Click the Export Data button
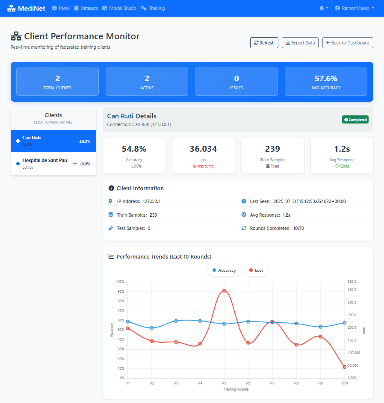384x403 pixels. [300, 43]
